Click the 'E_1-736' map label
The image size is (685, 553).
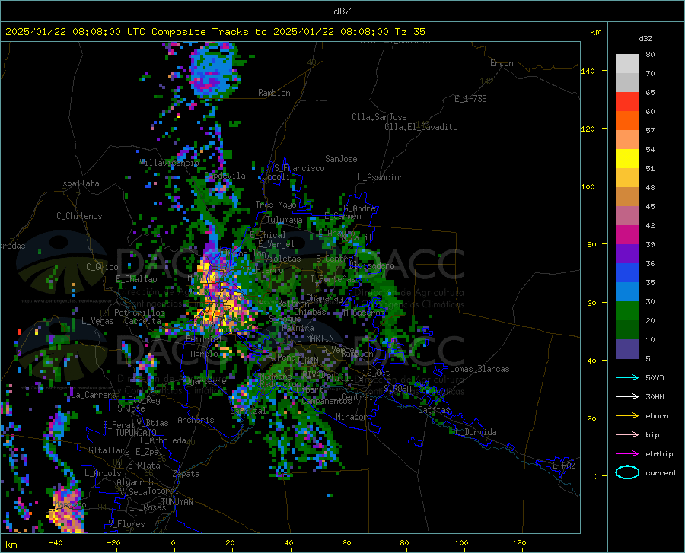[470, 99]
